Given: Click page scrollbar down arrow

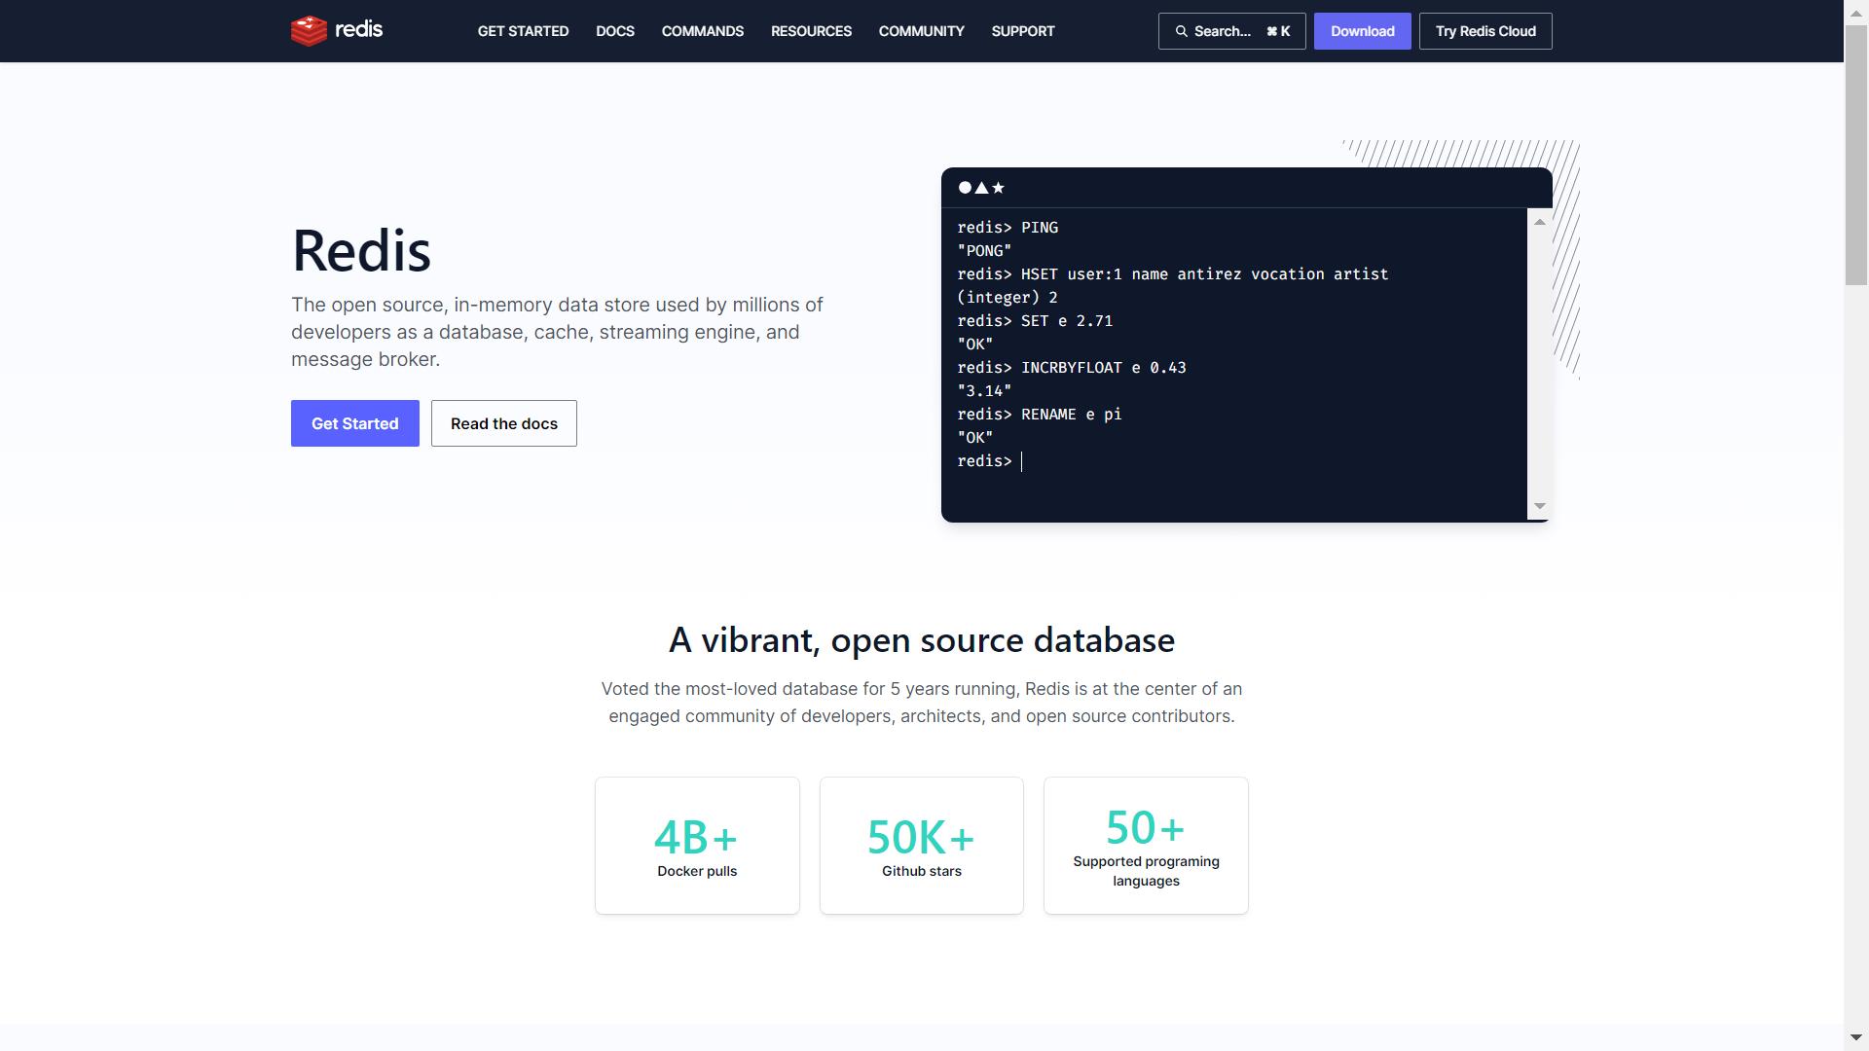Looking at the screenshot, I should 1856,1038.
